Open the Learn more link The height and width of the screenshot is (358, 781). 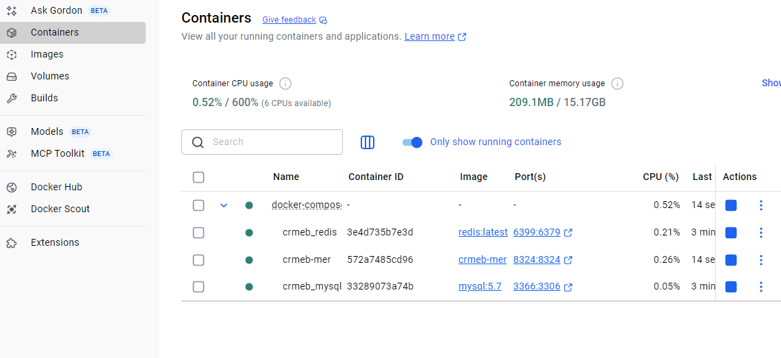pyautogui.click(x=429, y=36)
